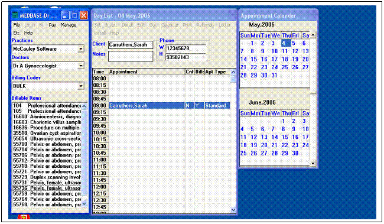This screenshot has width=384, height=224.
Task: Open the File menu in MEDBASE
Action: point(17,25)
